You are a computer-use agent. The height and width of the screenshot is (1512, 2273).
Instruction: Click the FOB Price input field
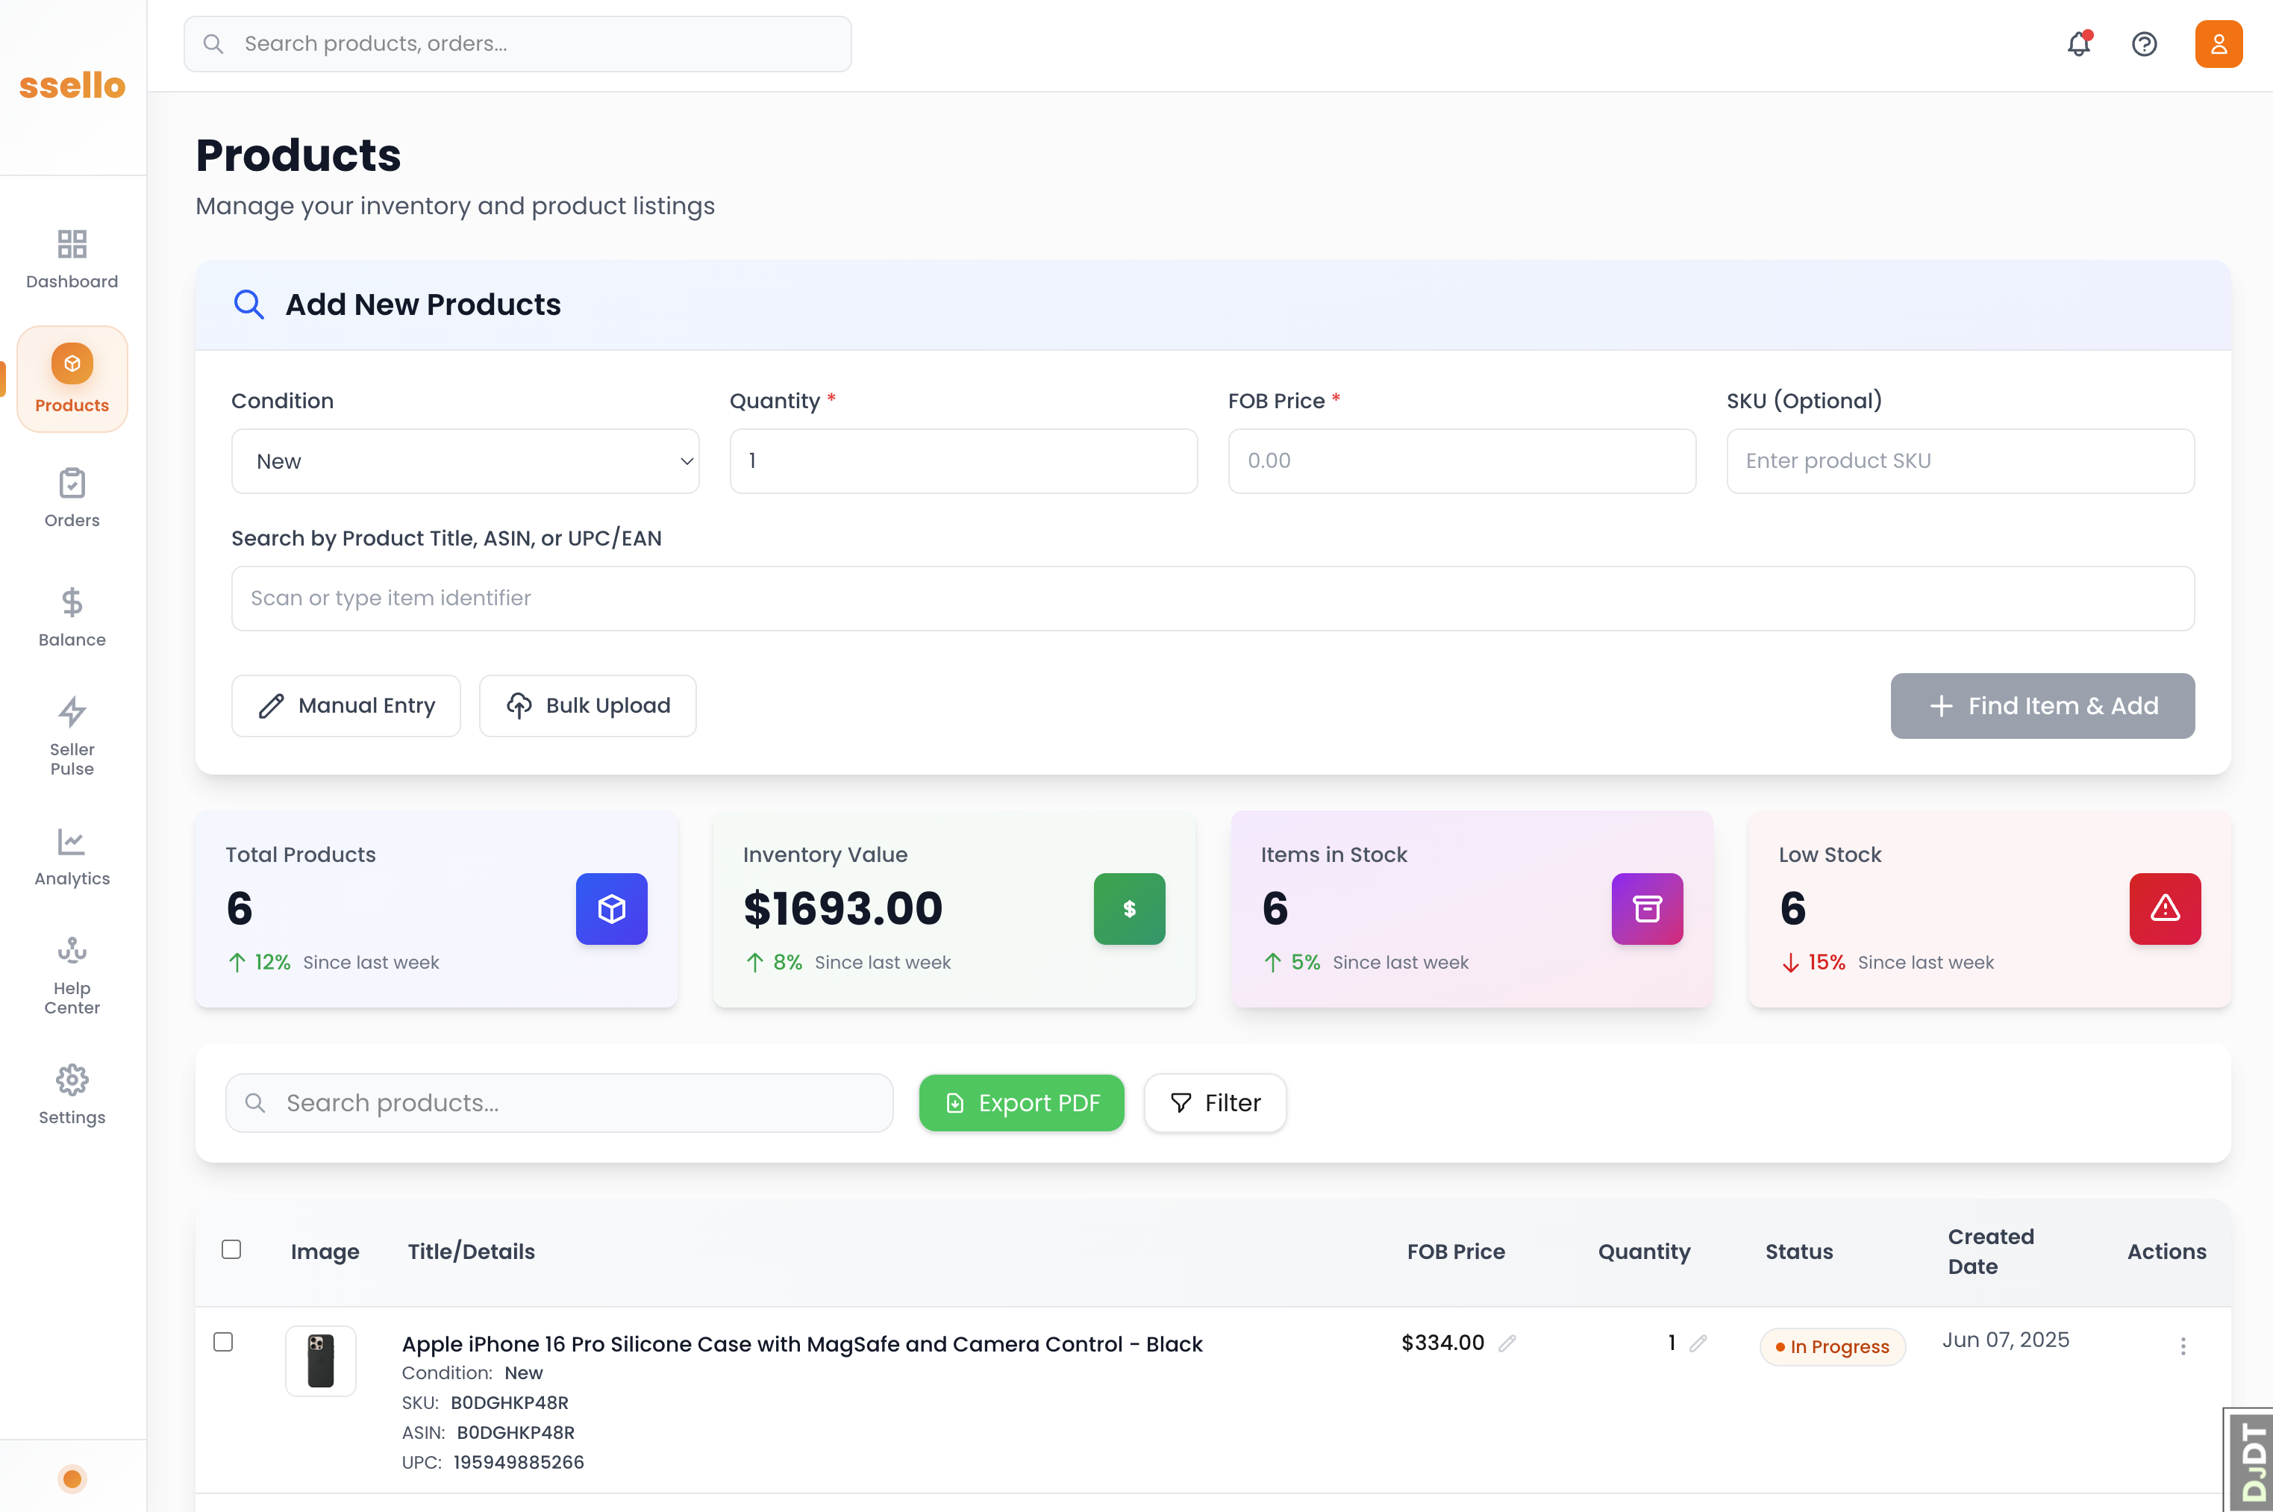(1461, 461)
